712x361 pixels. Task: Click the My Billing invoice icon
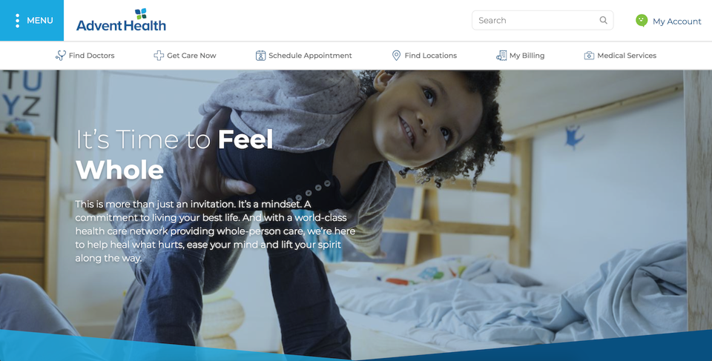[x=501, y=56]
